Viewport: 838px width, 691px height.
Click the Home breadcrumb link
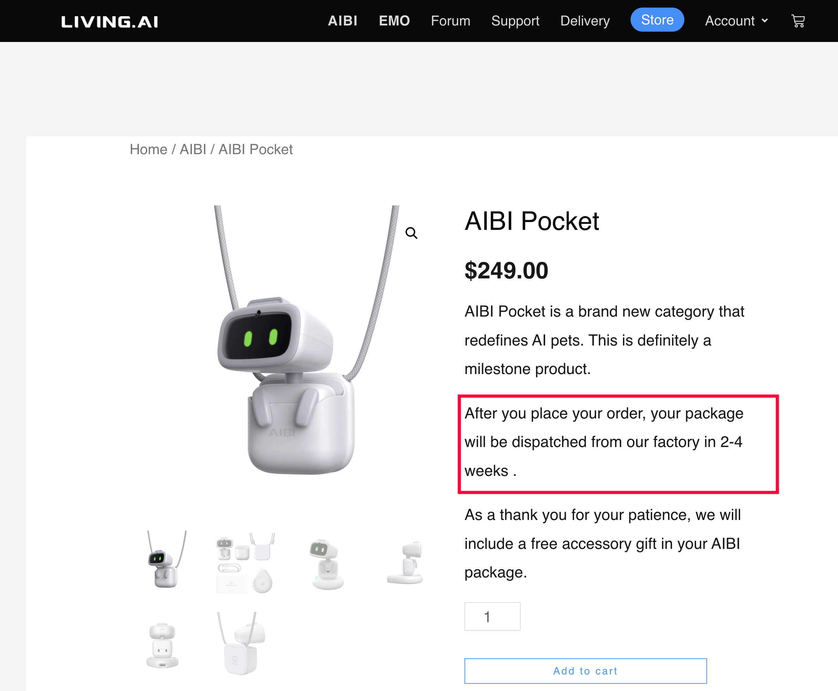coord(148,149)
